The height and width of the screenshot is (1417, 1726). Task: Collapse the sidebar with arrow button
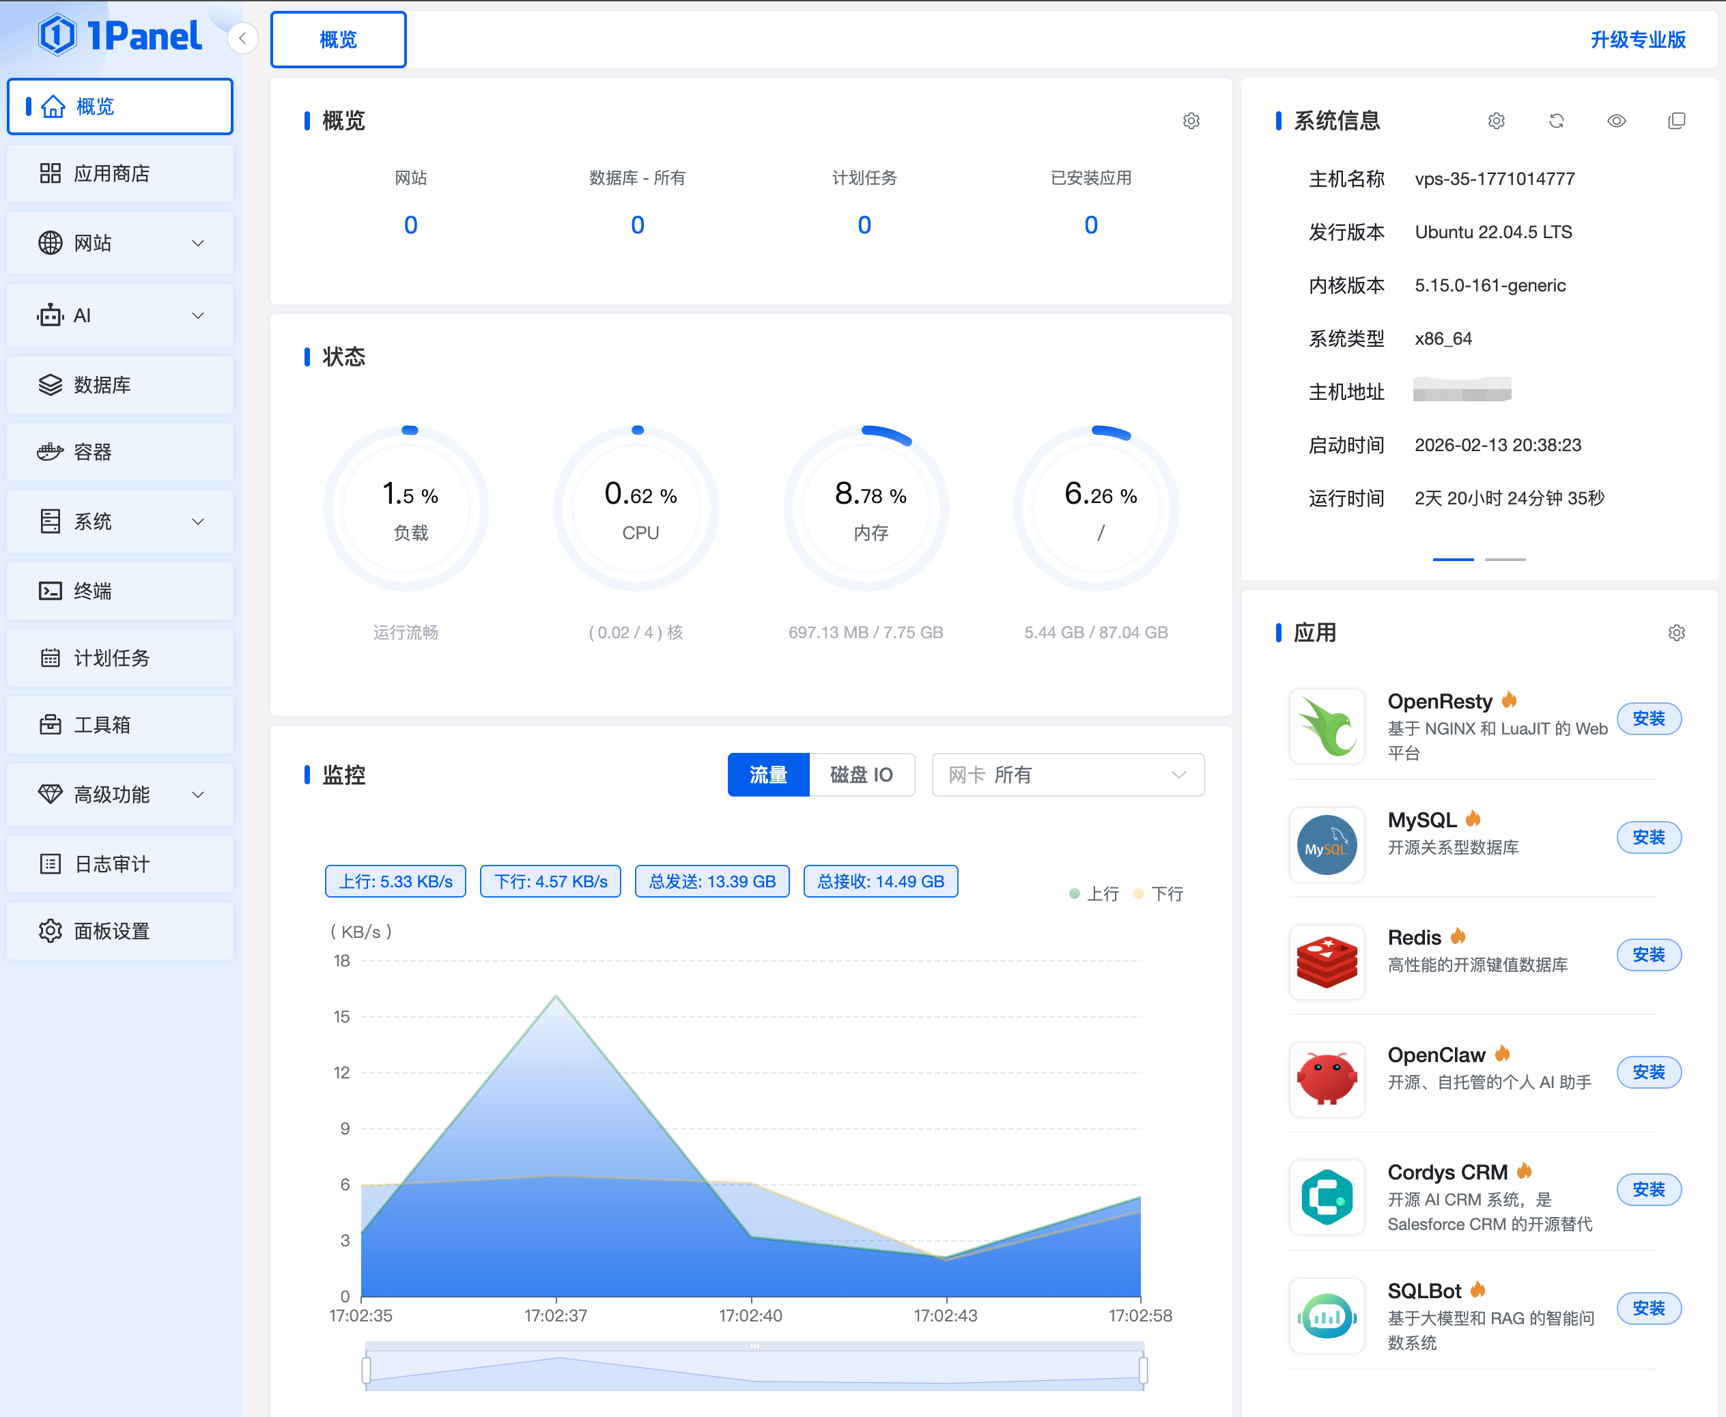242,38
